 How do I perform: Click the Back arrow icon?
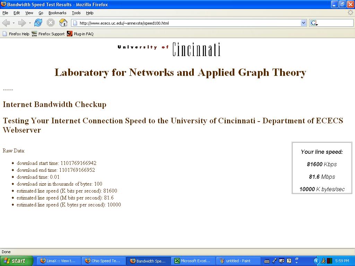tap(6, 23)
